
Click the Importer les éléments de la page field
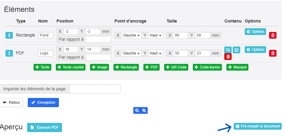tap(95, 89)
